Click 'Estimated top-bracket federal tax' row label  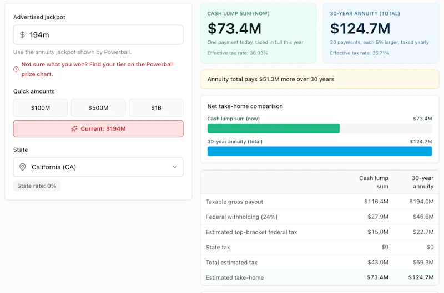click(x=251, y=232)
